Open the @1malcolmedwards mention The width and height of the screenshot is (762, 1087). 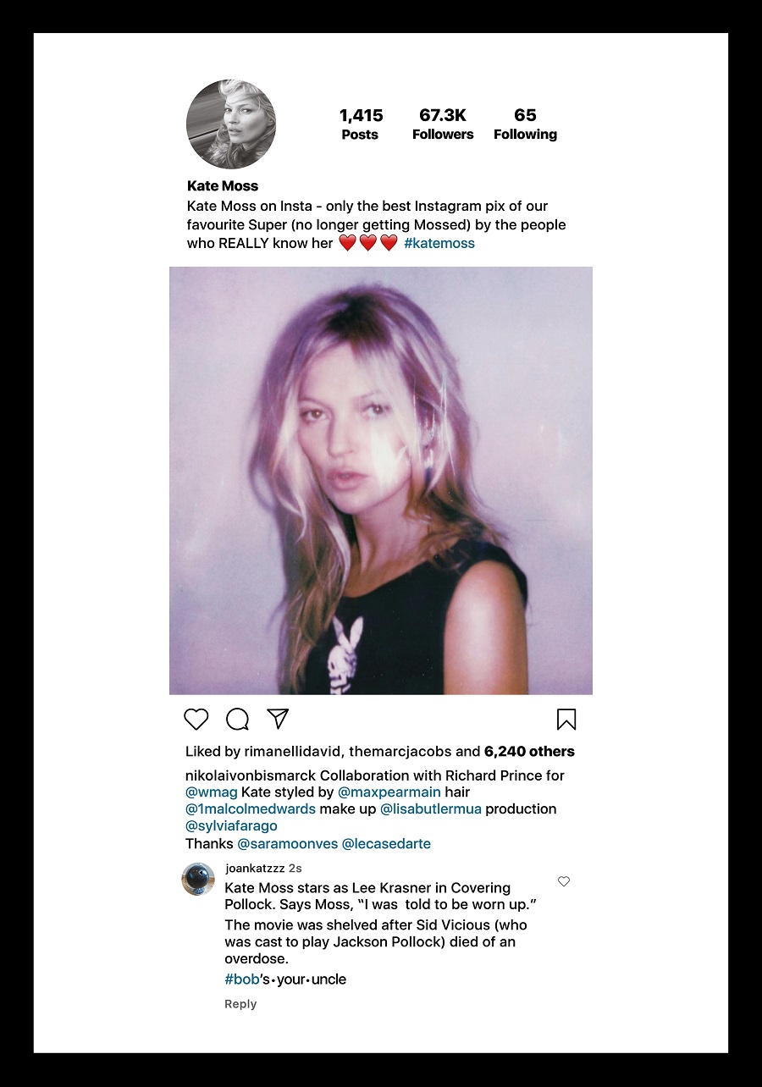(x=251, y=808)
